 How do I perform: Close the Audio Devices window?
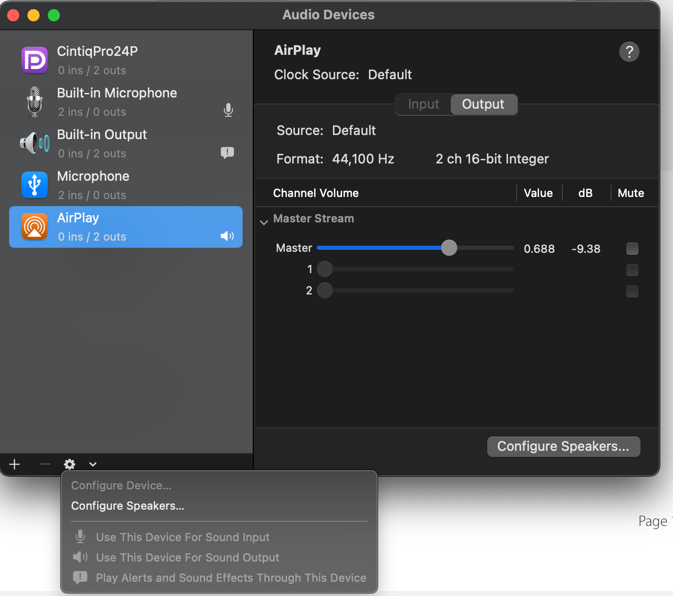[x=13, y=15]
